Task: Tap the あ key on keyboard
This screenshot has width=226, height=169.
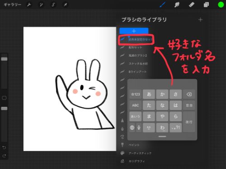Action: pos(149,94)
